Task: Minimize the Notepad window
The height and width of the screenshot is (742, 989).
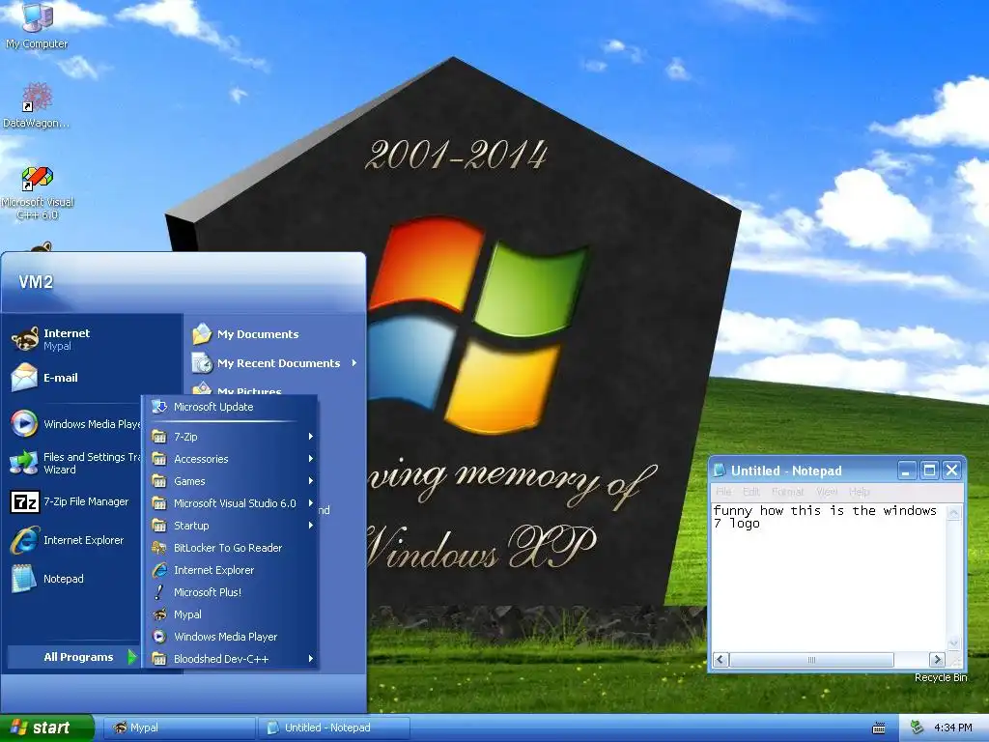Action: click(906, 471)
